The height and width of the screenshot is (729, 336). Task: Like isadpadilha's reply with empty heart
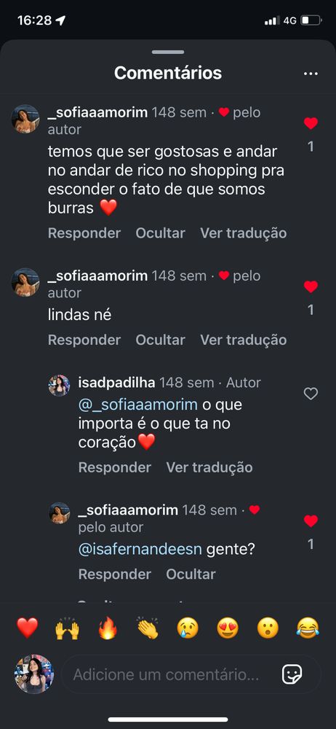(311, 394)
